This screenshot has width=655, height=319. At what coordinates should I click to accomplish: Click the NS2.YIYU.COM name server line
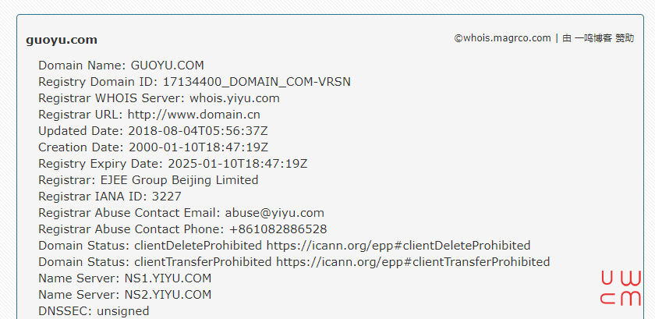tap(125, 294)
